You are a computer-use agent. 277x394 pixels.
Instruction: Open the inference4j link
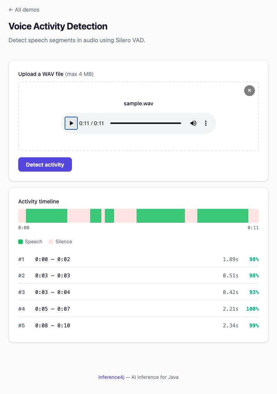111,377
